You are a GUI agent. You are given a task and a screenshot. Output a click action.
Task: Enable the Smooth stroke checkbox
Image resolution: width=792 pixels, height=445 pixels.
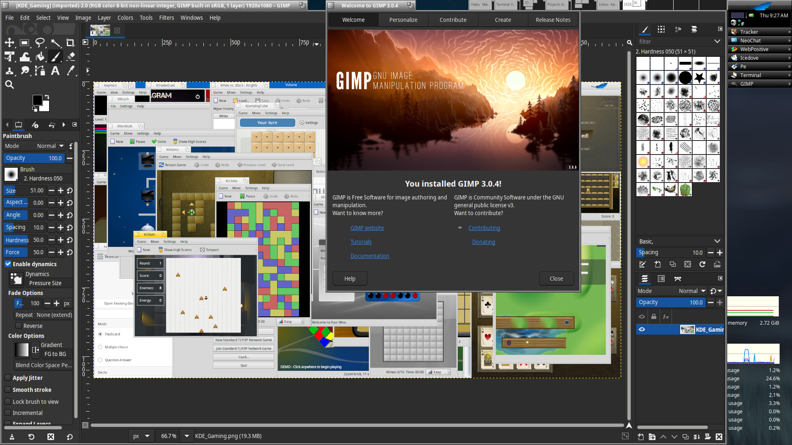pos(8,389)
